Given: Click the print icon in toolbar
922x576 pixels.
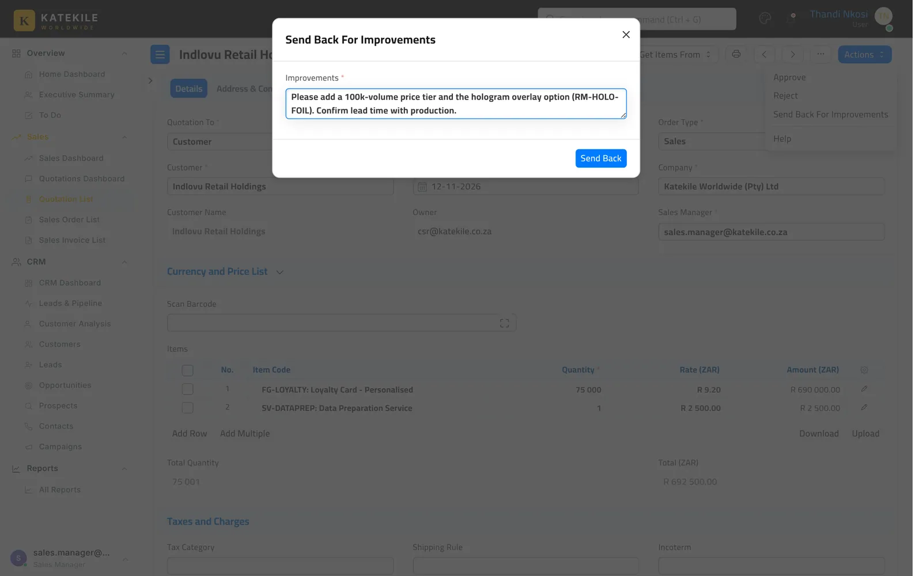Looking at the screenshot, I should [x=736, y=54].
